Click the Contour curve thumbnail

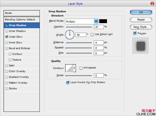click(69, 68)
